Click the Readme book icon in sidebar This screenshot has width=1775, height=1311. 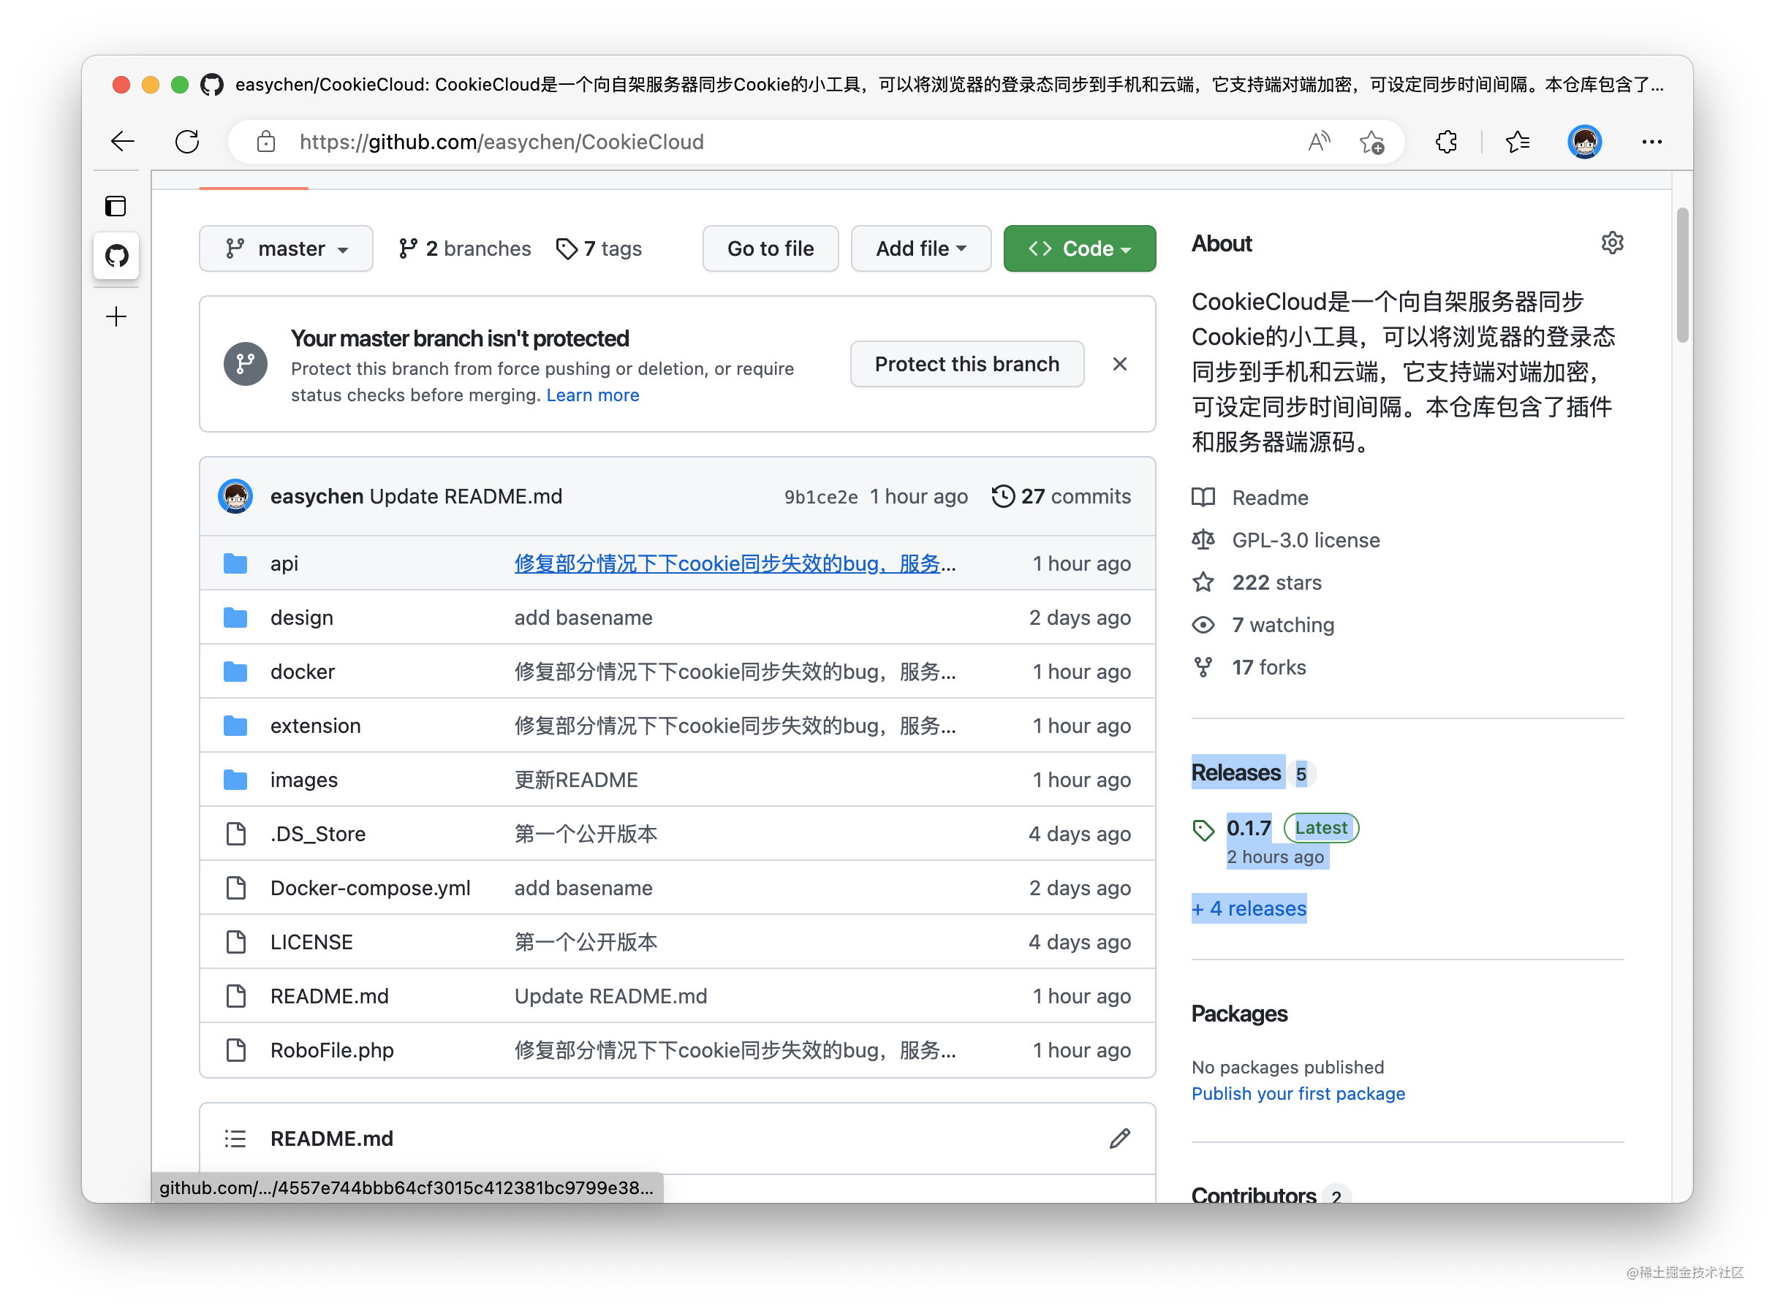click(x=1203, y=497)
